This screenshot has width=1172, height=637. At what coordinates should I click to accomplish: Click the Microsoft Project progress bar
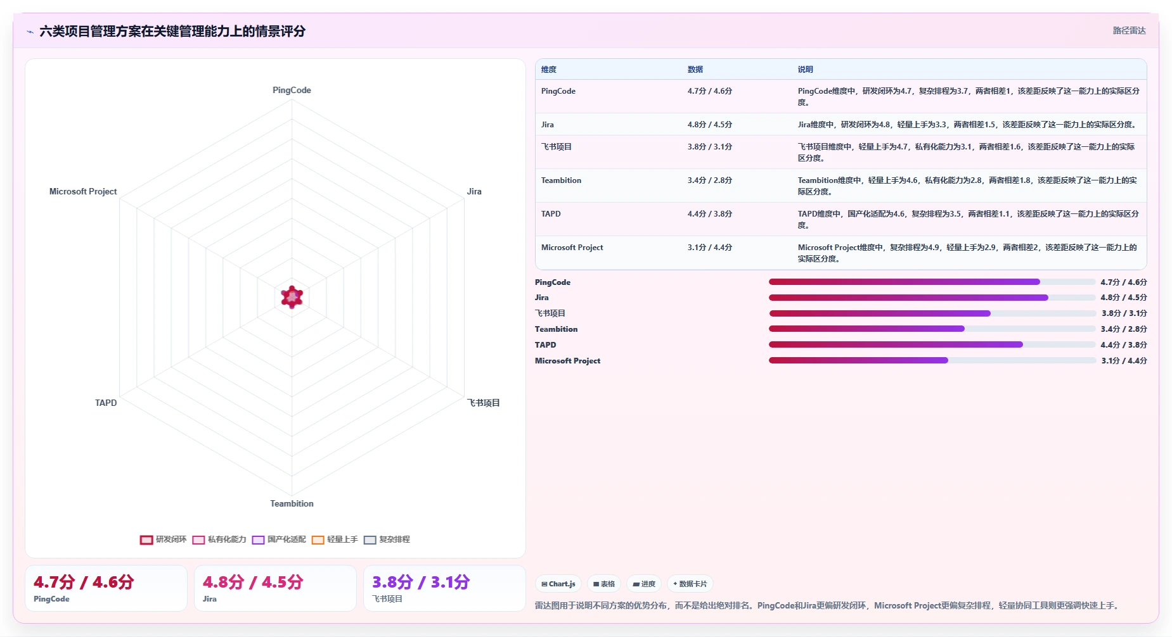[932, 360]
